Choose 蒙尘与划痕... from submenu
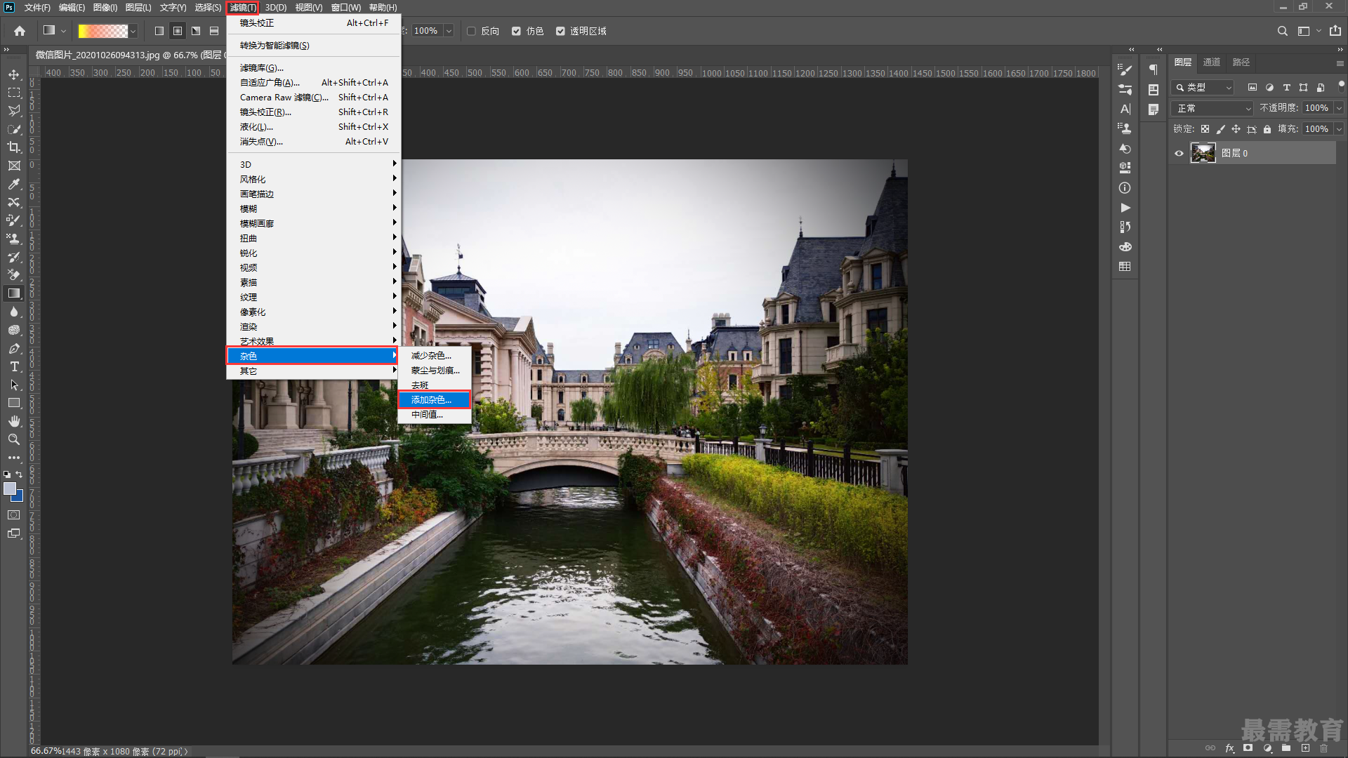 [434, 371]
